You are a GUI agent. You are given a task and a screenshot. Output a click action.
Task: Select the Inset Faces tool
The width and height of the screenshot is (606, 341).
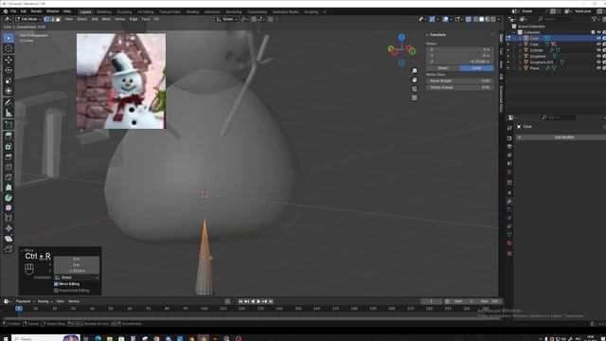pos(9,147)
